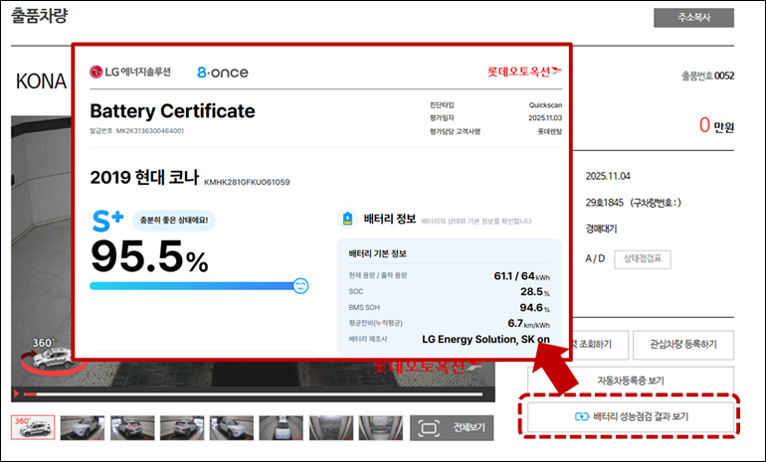Screen dimensions: 766x462
Task: Click the Quickscan diagnosis type value
Action: (x=545, y=105)
